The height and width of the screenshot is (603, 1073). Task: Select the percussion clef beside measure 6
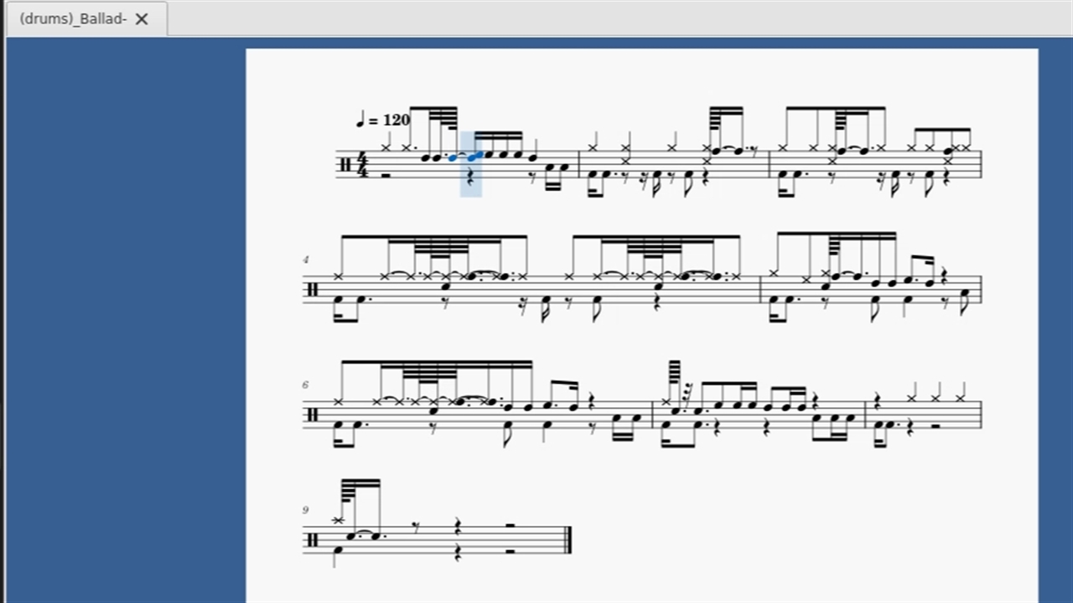click(312, 415)
